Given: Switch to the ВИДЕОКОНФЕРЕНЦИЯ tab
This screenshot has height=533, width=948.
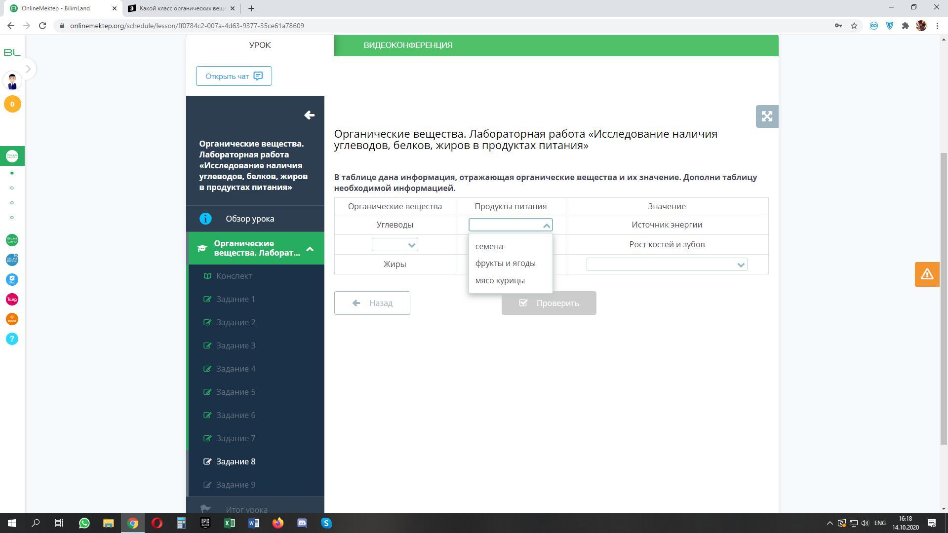Looking at the screenshot, I should pyautogui.click(x=408, y=45).
